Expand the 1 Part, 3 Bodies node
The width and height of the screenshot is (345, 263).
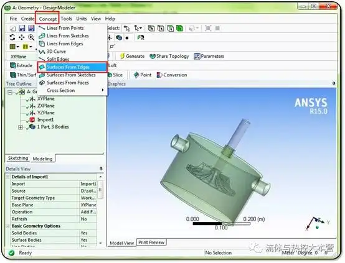point(21,127)
